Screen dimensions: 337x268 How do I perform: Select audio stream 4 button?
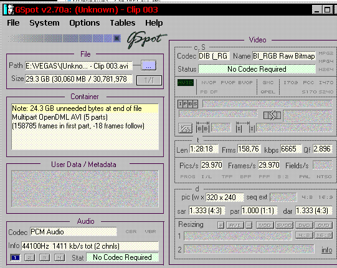click(x=59, y=257)
